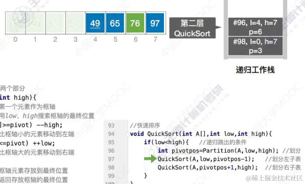305x184 pixels.
Task: Click line number 98 in the gutter
Action: click(111, 168)
